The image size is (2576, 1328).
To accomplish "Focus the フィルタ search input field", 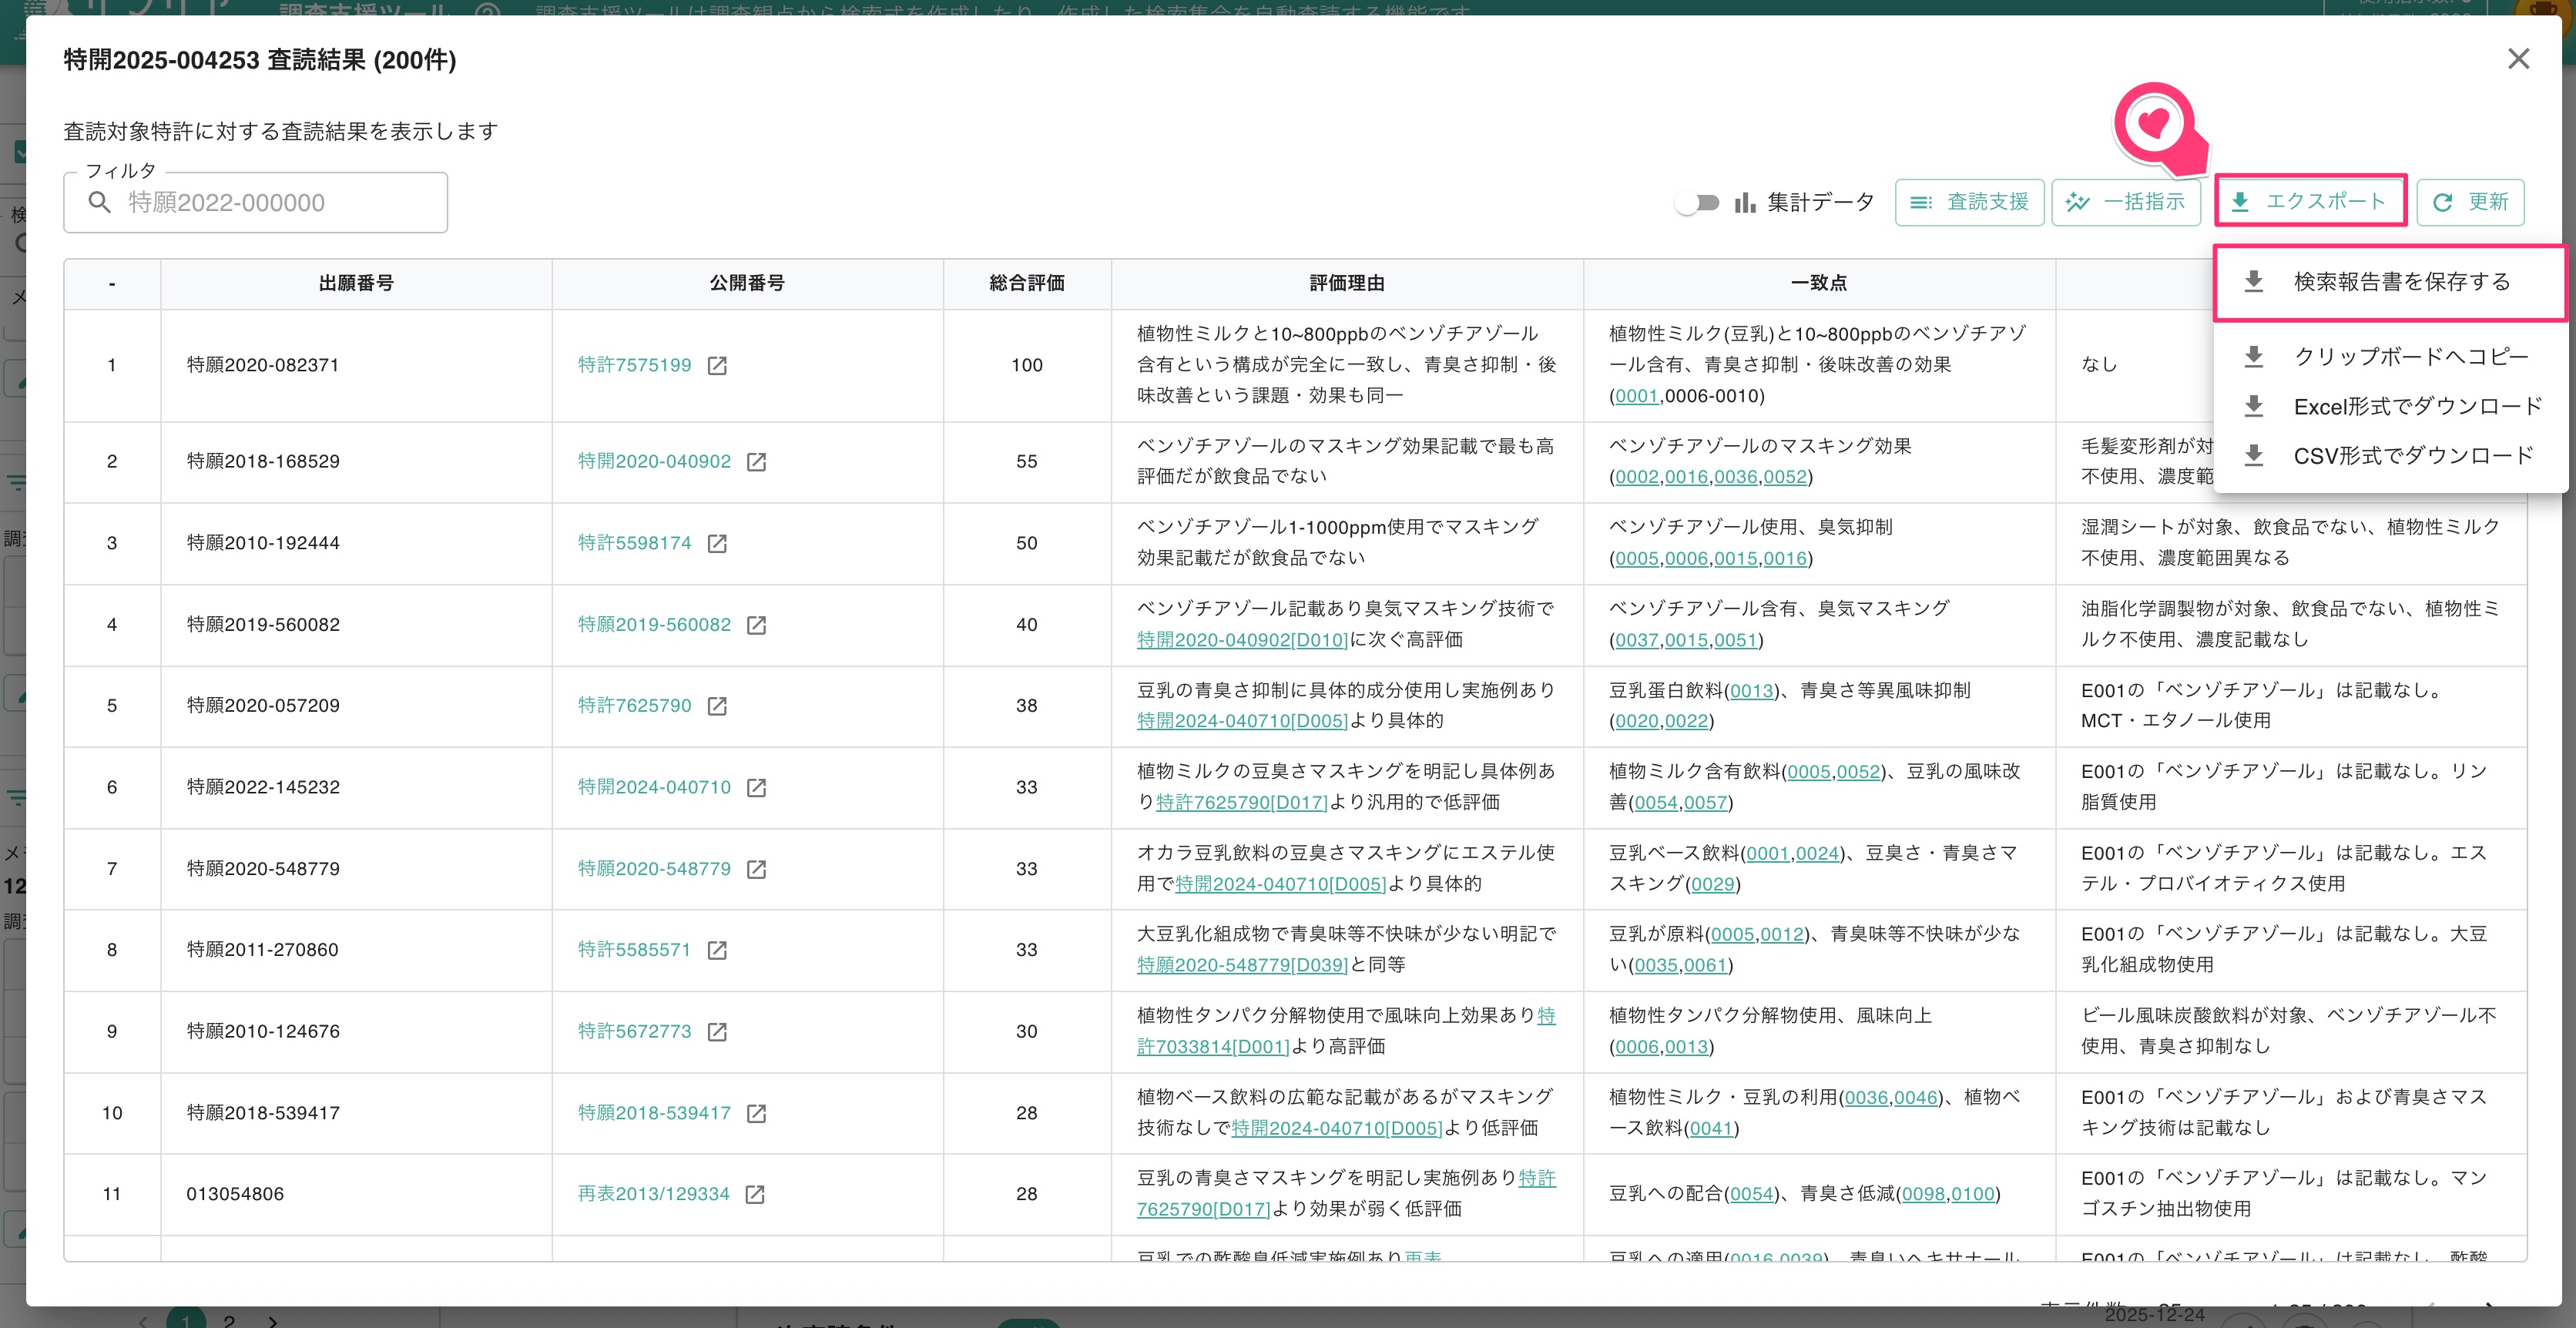I will point(255,202).
